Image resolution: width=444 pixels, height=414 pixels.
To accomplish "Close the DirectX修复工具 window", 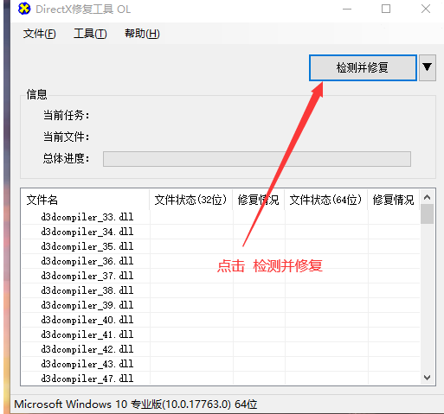I will pos(426,9).
